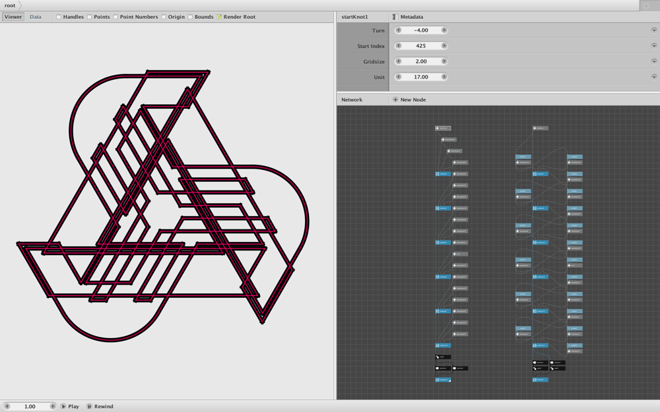Show point numbers in the viewer
This screenshot has height=412, width=660.
point(115,17)
